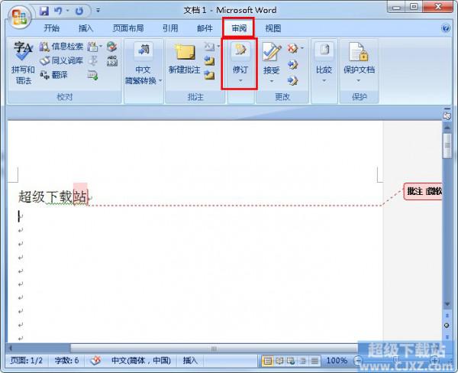Open word count ABC123 icon

[x=112, y=61]
